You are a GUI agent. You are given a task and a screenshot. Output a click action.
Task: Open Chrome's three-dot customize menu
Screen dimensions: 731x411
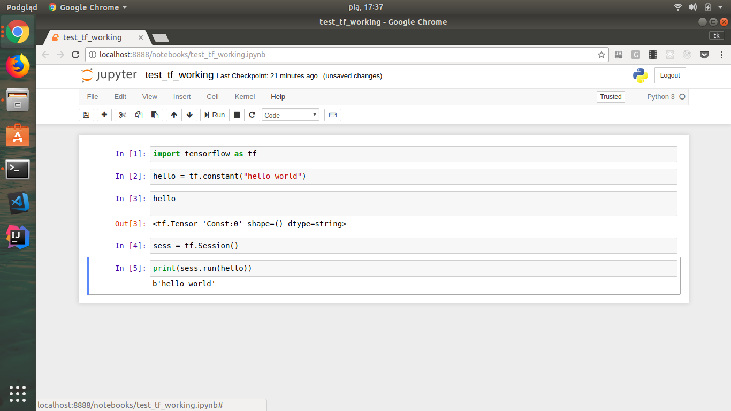[722, 54]
